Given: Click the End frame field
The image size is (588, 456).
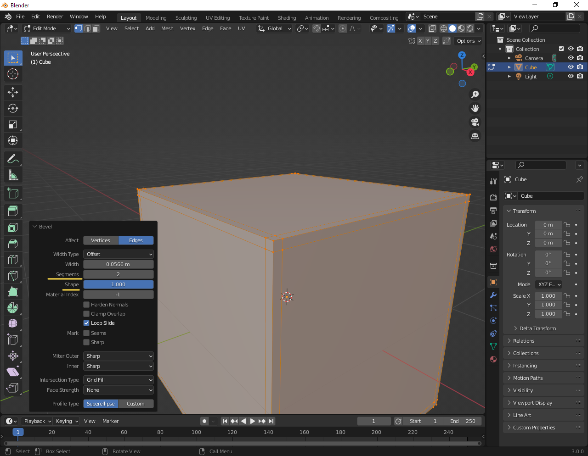Looking at the screenshot, I should [463, 421].
